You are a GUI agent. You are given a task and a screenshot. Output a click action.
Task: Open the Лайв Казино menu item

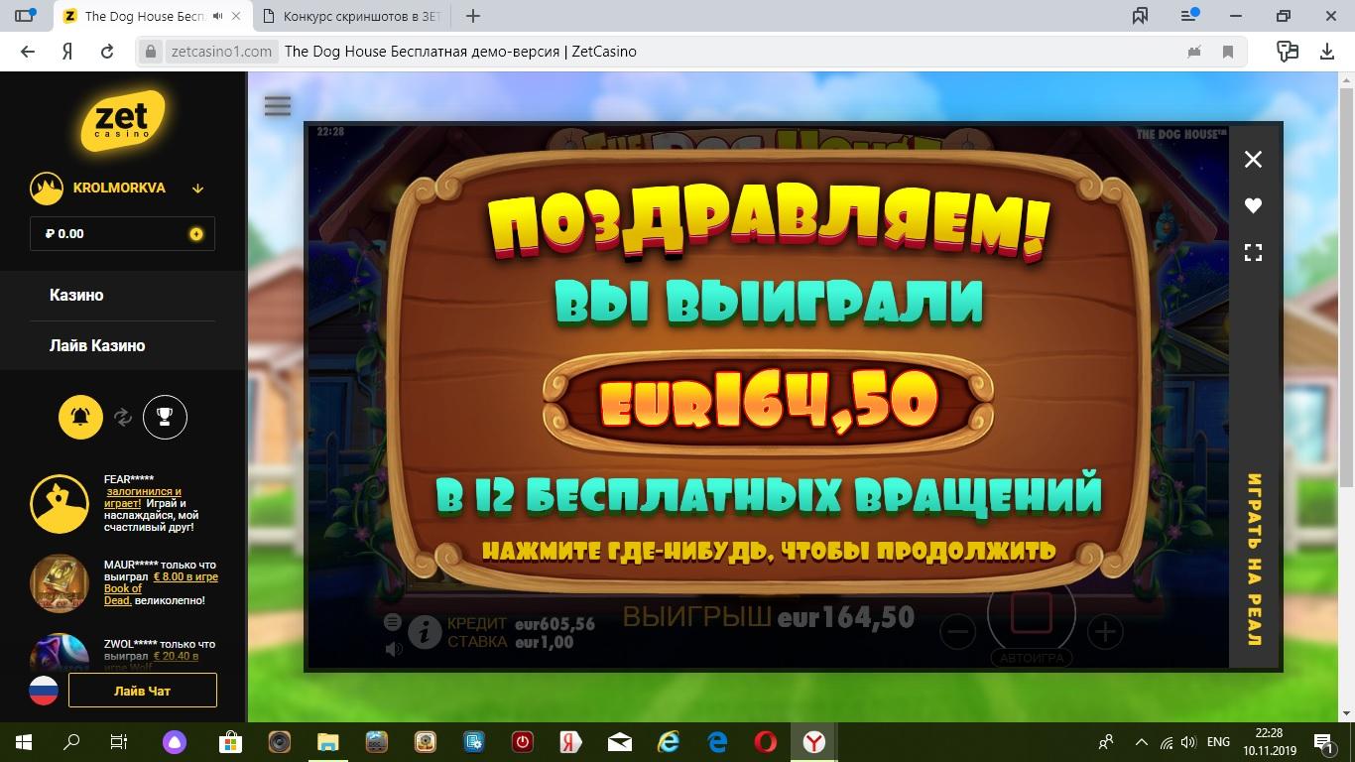(x=97, y=345)
